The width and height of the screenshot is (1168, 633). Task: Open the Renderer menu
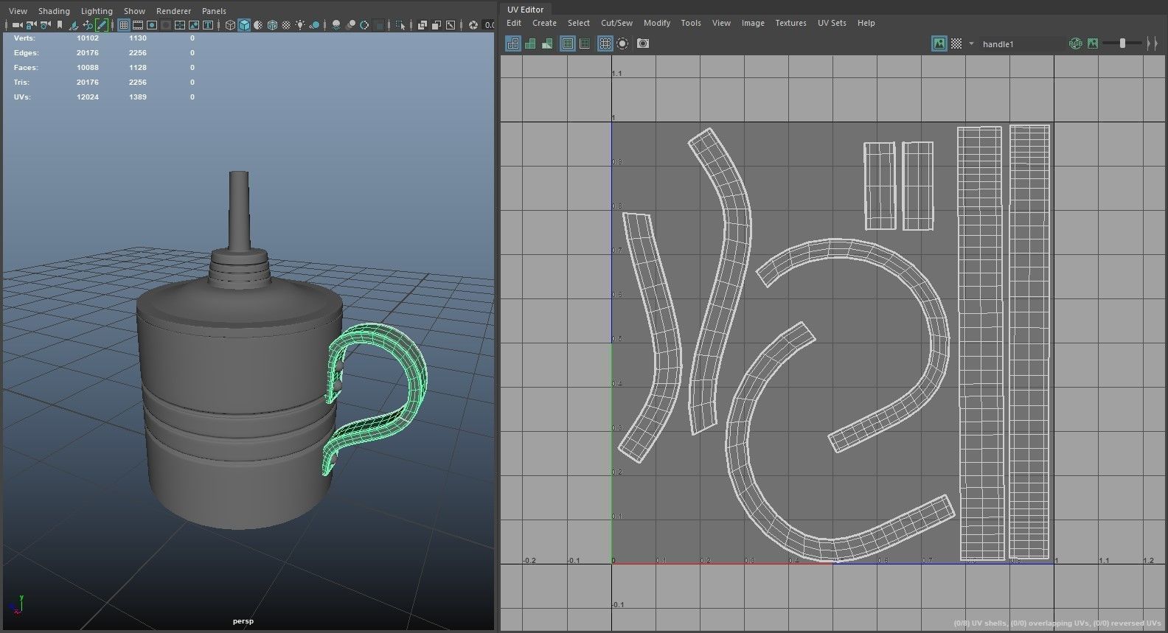tap(173, 11)
